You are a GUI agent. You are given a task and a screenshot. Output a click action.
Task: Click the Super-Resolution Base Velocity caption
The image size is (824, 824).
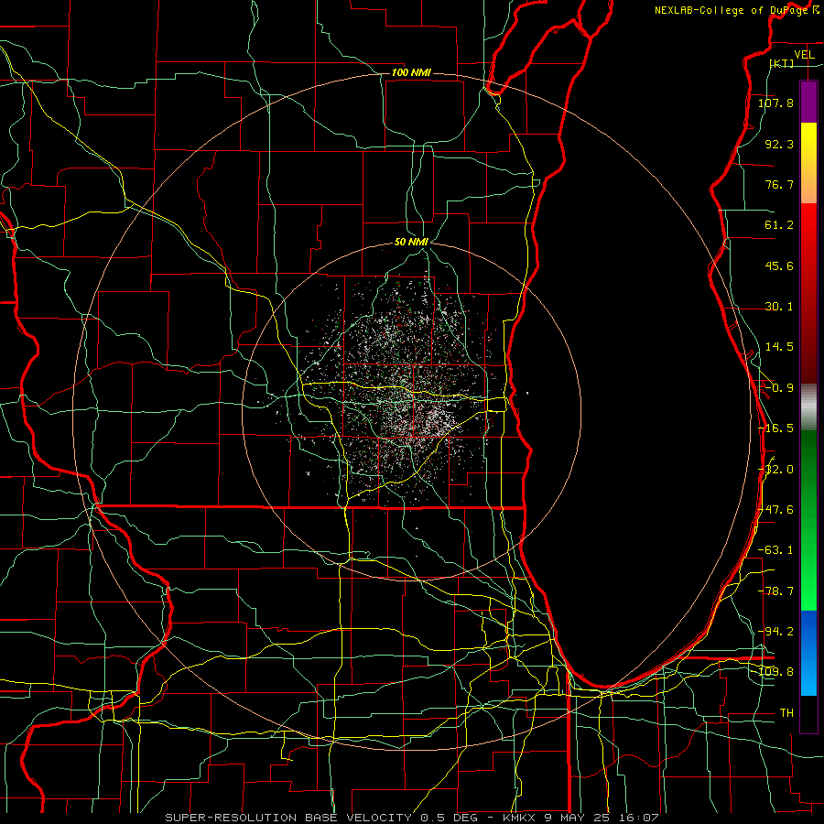(411, 818)
